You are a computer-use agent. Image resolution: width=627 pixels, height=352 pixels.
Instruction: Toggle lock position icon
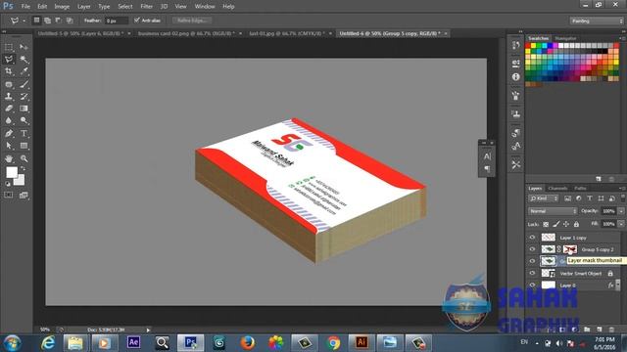(x=566, y=224)
